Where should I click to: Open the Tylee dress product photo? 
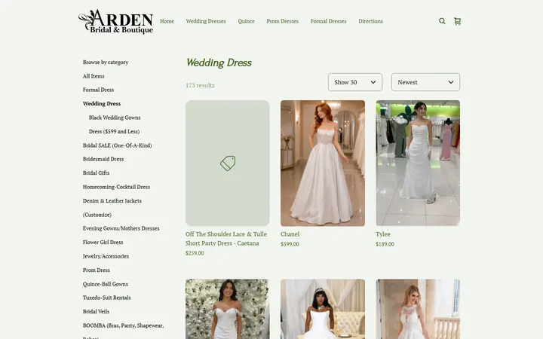click(418, 163)
